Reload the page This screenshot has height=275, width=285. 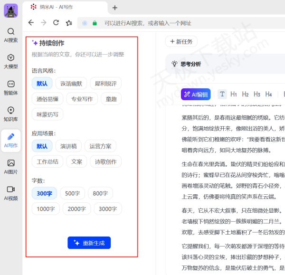click(56, 23)
